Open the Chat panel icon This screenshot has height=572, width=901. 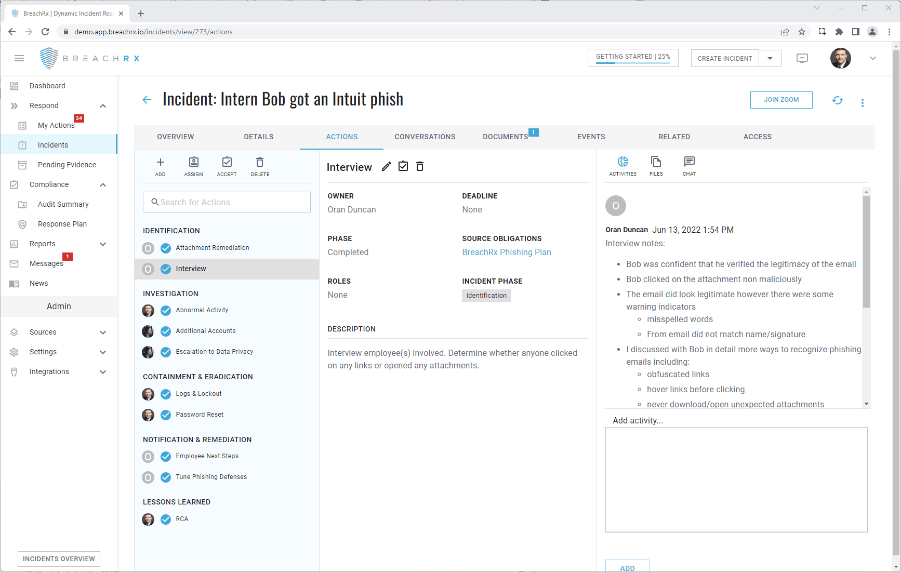(689, 162)
